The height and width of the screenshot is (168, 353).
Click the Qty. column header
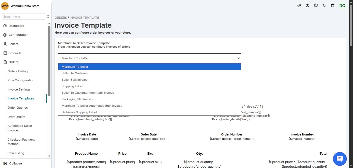click(199, 153)
